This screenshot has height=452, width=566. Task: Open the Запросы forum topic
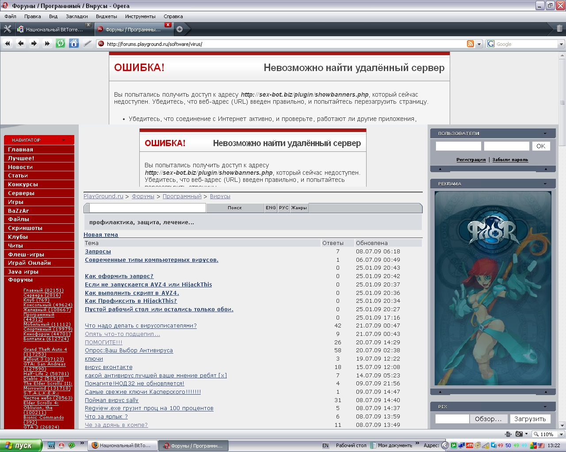(98, 252)
